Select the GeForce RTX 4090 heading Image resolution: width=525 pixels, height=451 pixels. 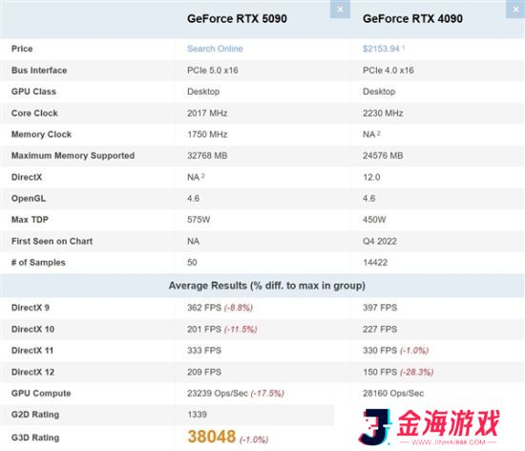pyautogui.click(x=412, y=19)
